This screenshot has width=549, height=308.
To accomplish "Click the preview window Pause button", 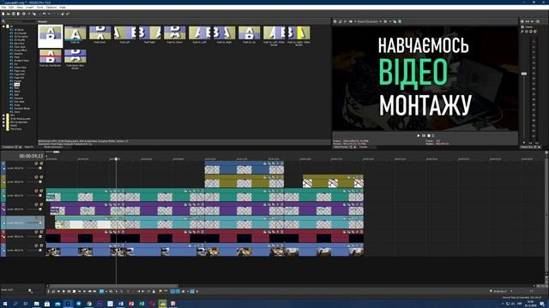I will [424, 135].
